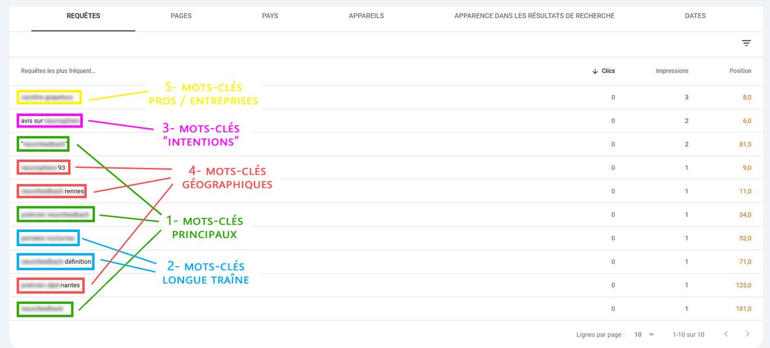Screen dimensions: 770x348
Task: Open the filter rows icon
Action: (x=746, y=43)
